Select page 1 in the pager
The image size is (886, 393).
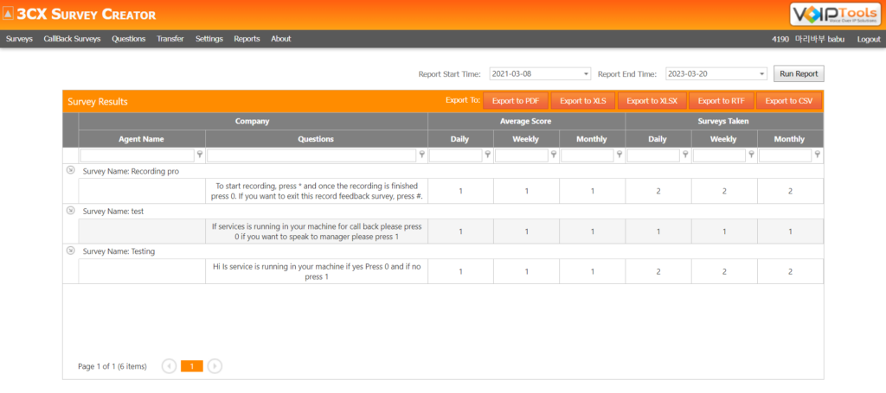pyautogui.click(x=192, y=366)
